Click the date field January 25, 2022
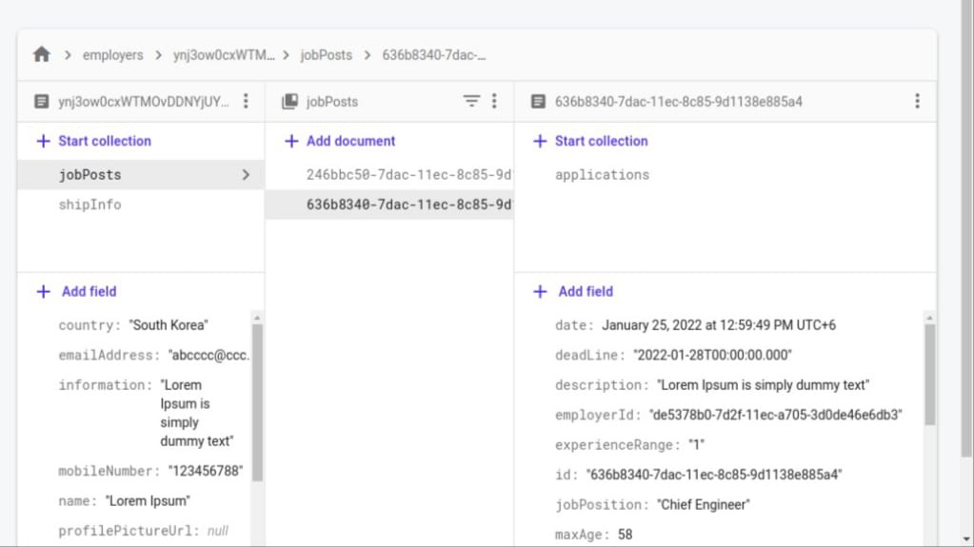The width and height of the screenshot is (974, 547). (x=719, y=324)
